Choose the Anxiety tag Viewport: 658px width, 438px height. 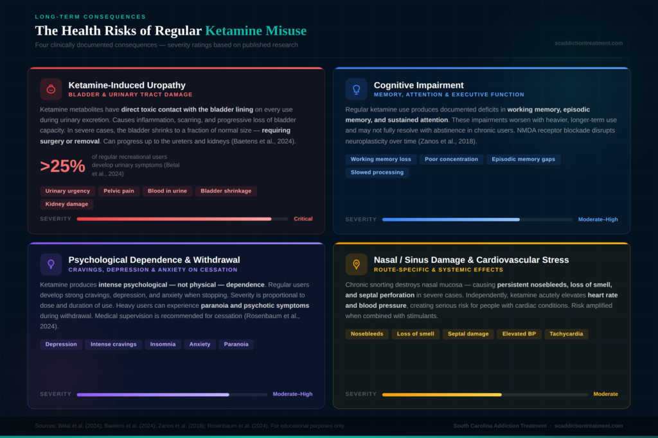coord(200,344)
